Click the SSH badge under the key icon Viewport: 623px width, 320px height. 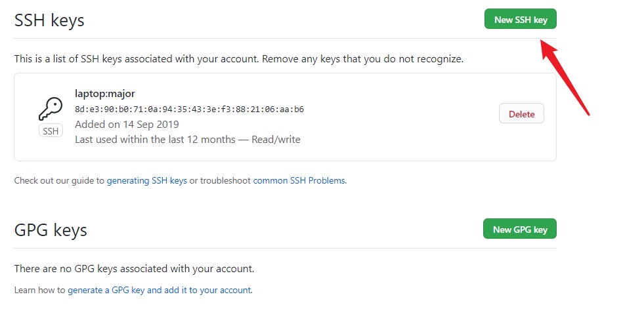(x=51, y=130)
